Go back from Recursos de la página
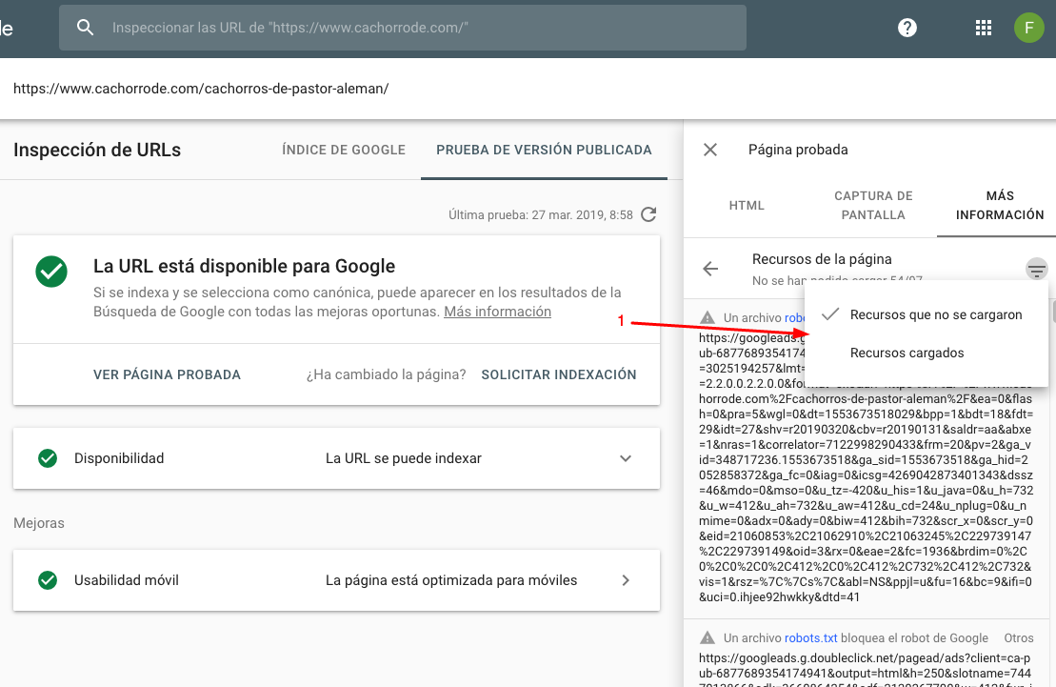The image size is (1056, 687). click(x=710, y=269)
